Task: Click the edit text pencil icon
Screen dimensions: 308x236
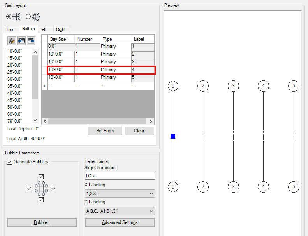Action: click(12, 41)
